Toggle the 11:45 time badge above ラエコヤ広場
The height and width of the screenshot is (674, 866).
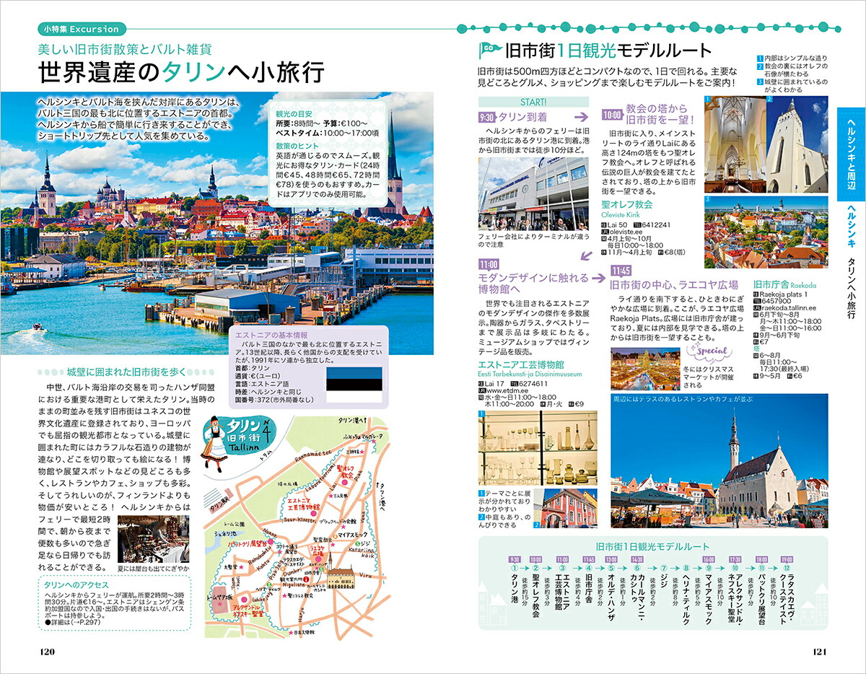click(620, 270)
